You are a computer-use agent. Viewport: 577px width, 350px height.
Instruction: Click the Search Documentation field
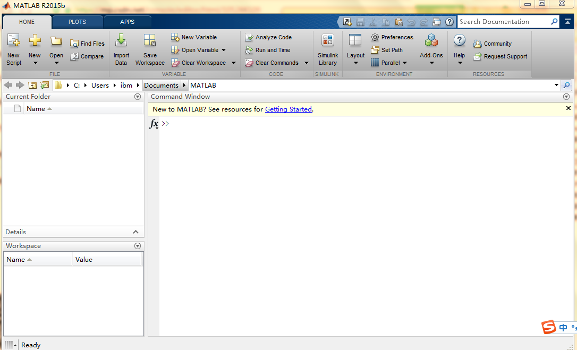[x=505, y=22]
